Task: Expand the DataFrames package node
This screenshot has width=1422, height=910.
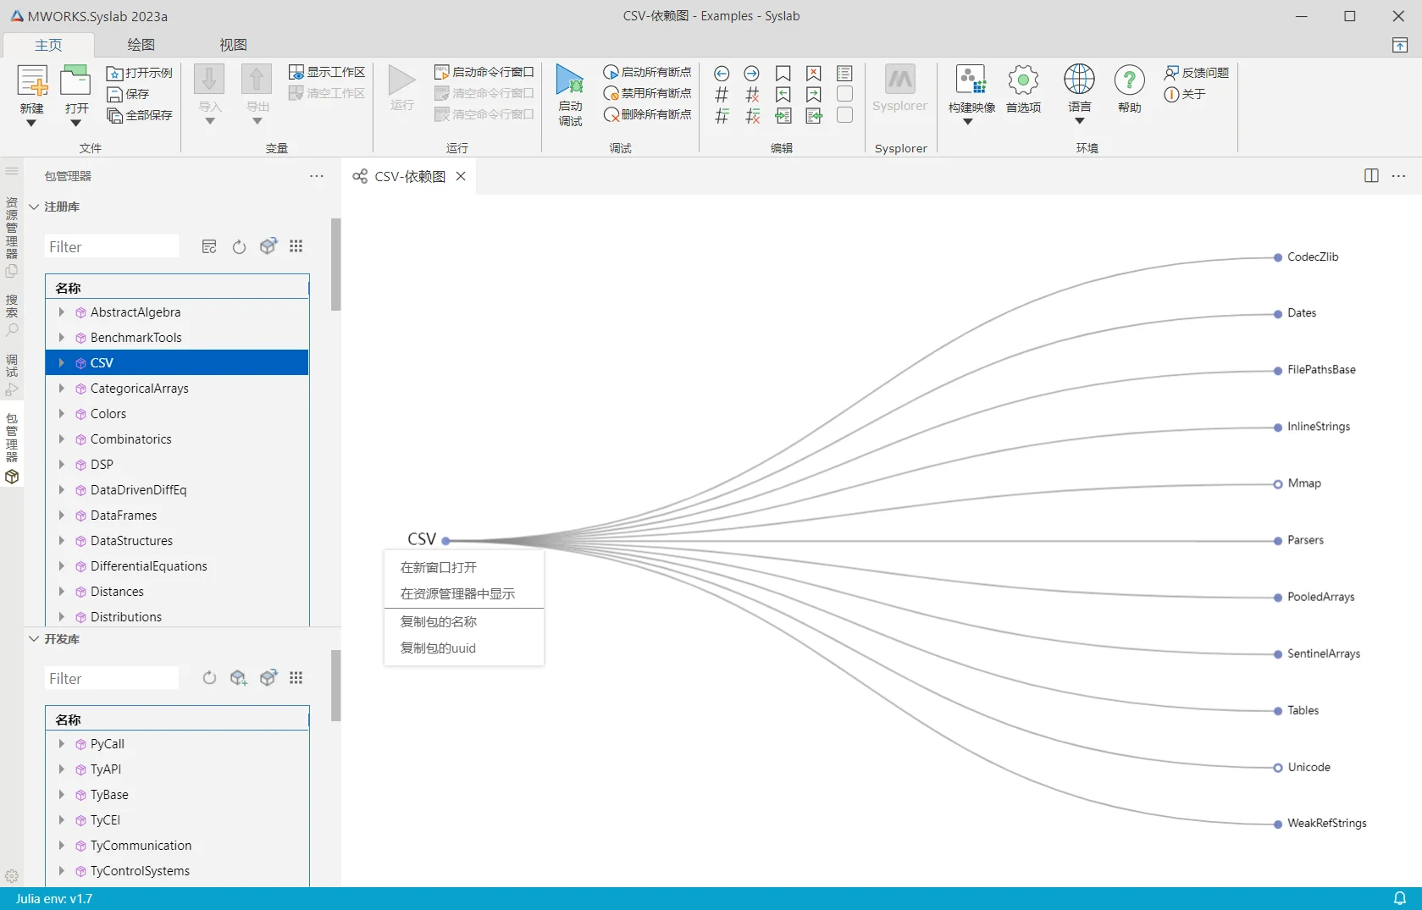Action: [x=61, y=516]
